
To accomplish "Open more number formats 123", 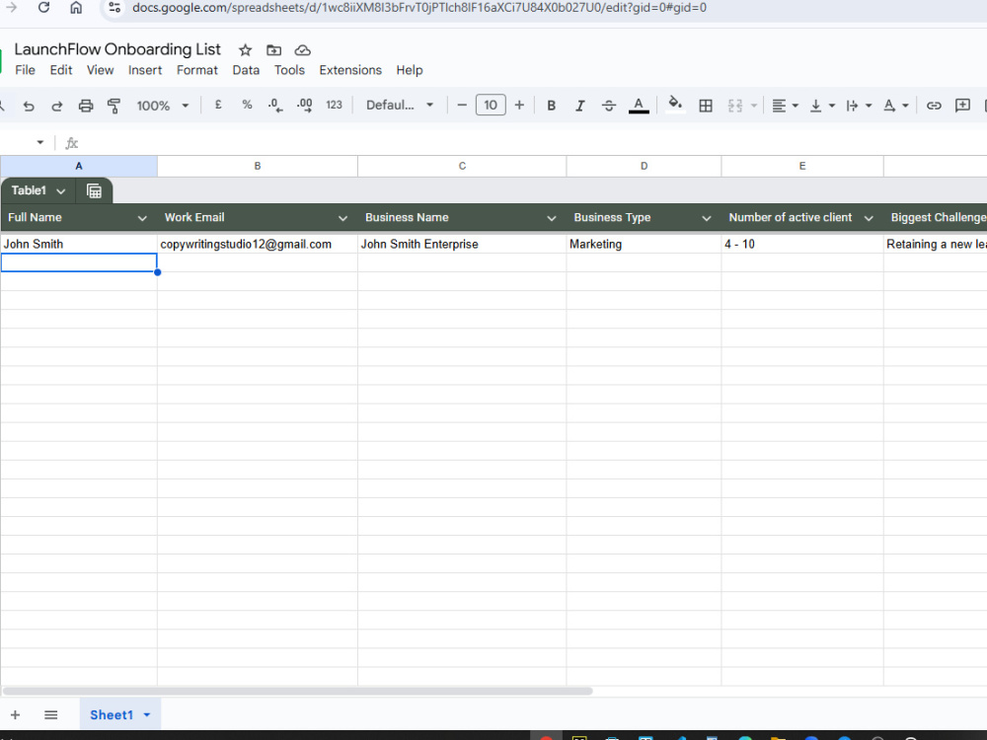I will (334, 106).
